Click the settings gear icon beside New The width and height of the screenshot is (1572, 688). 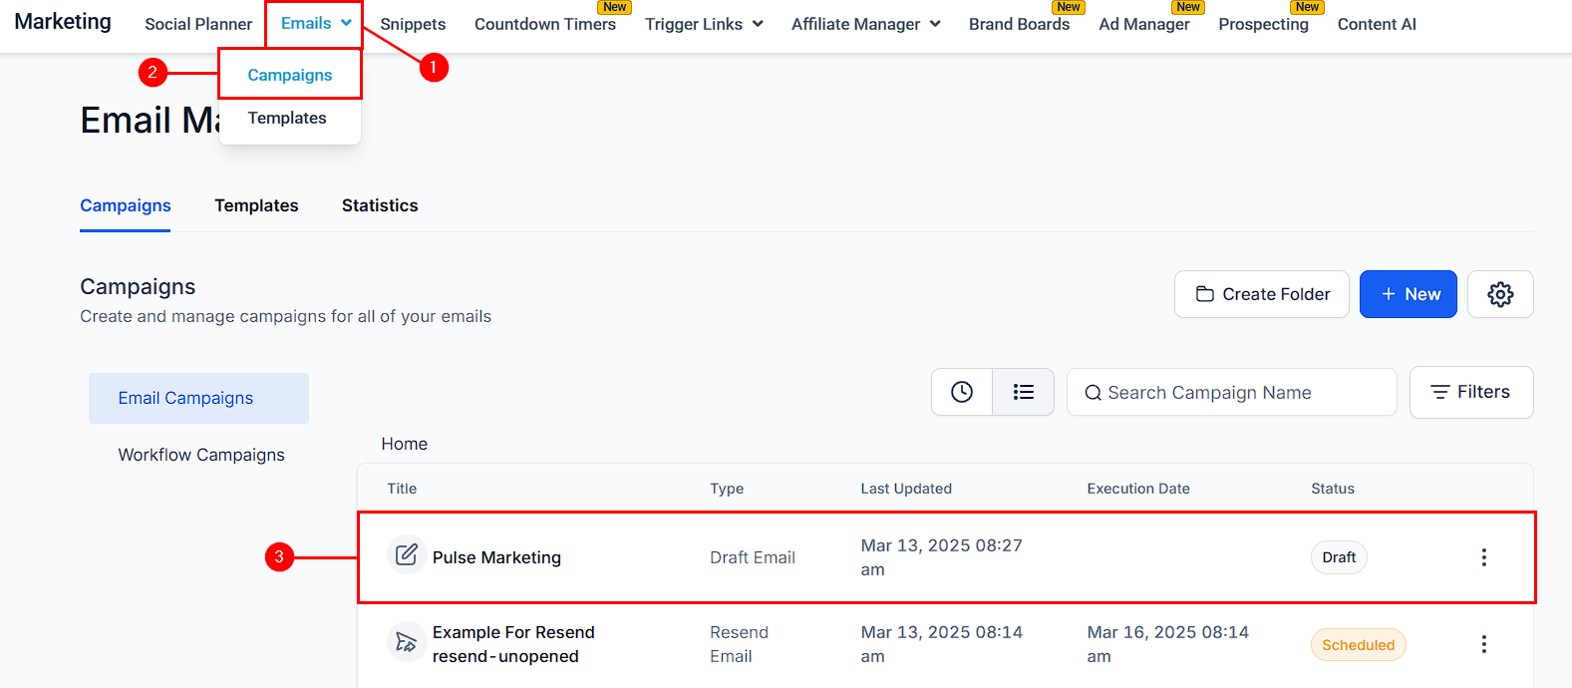pyautogui.click(x=1500, y=294)
